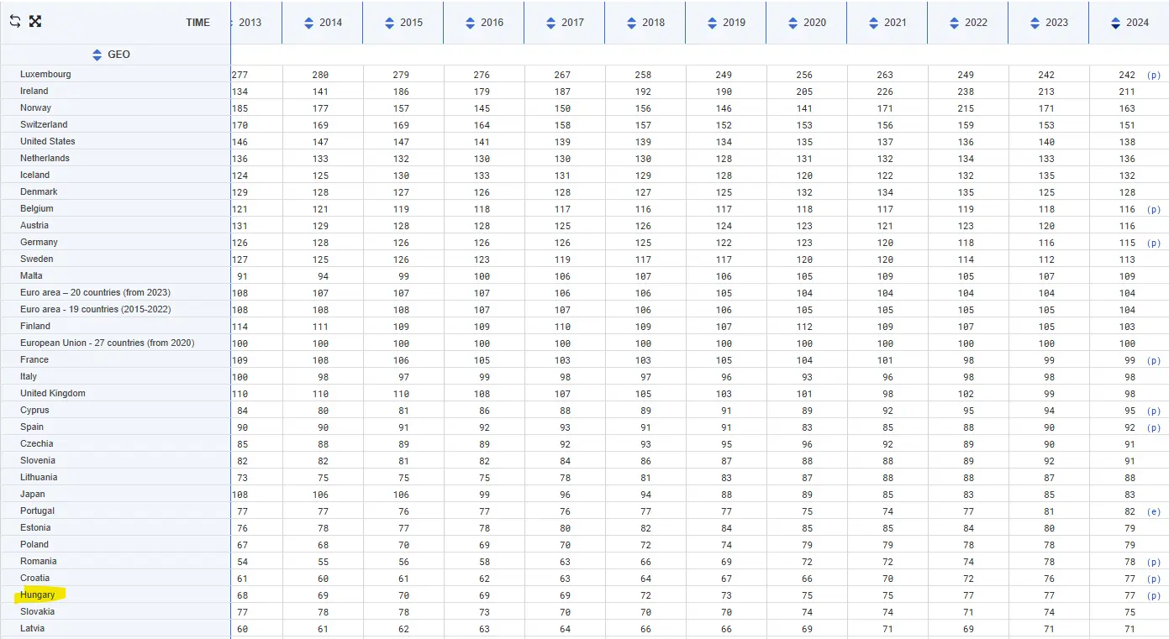Click Japan's 2016 value 99
The width and height of the screenshot is (1169, 639).
[484, 495]
